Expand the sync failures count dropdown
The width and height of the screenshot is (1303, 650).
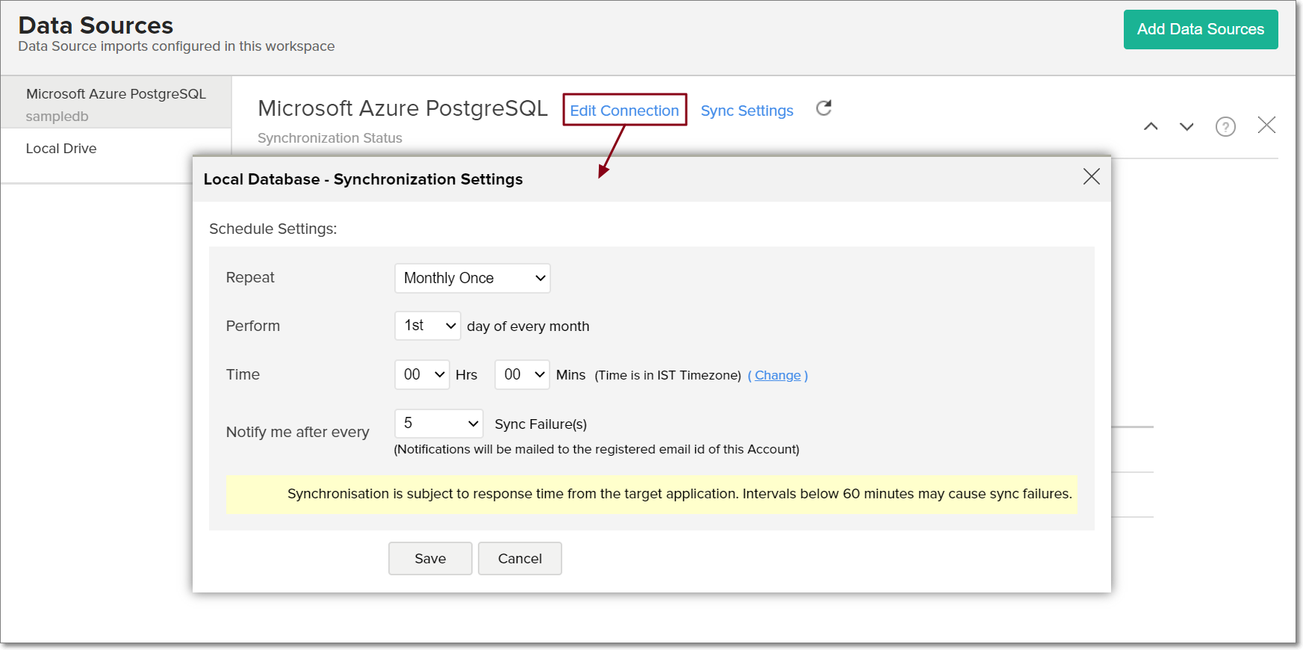[x=439, y=424]
